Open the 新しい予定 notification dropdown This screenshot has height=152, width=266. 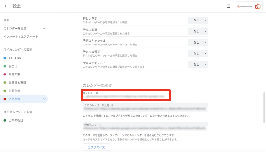pos(198,20)
